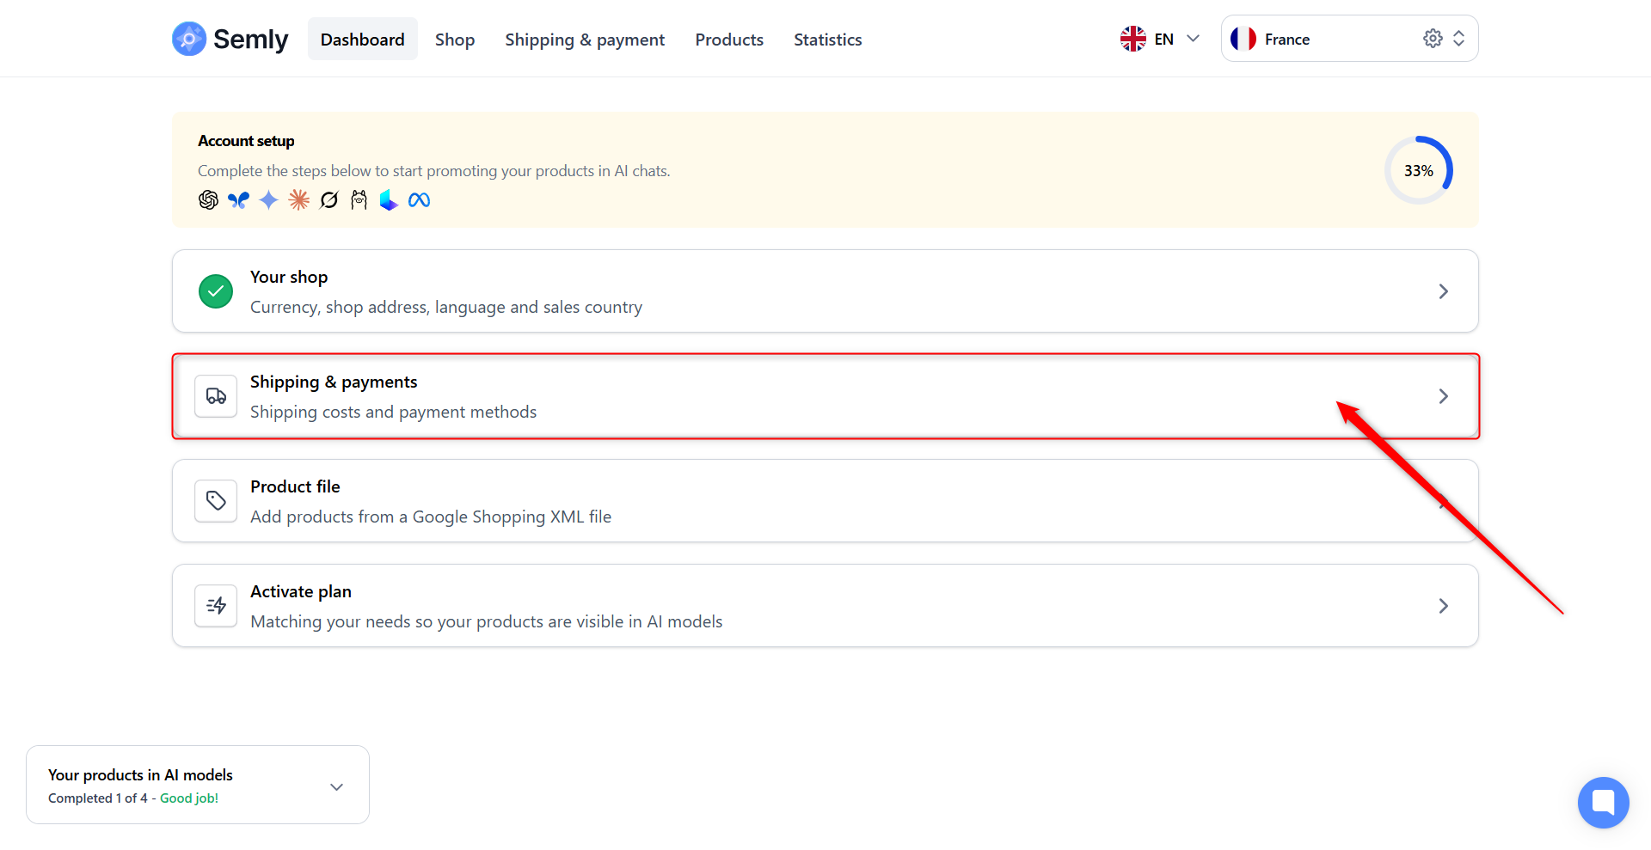The width and height of the screenshot is (1651, 850).
Task: Switch to the Products tab
Action: click(729, 40)
